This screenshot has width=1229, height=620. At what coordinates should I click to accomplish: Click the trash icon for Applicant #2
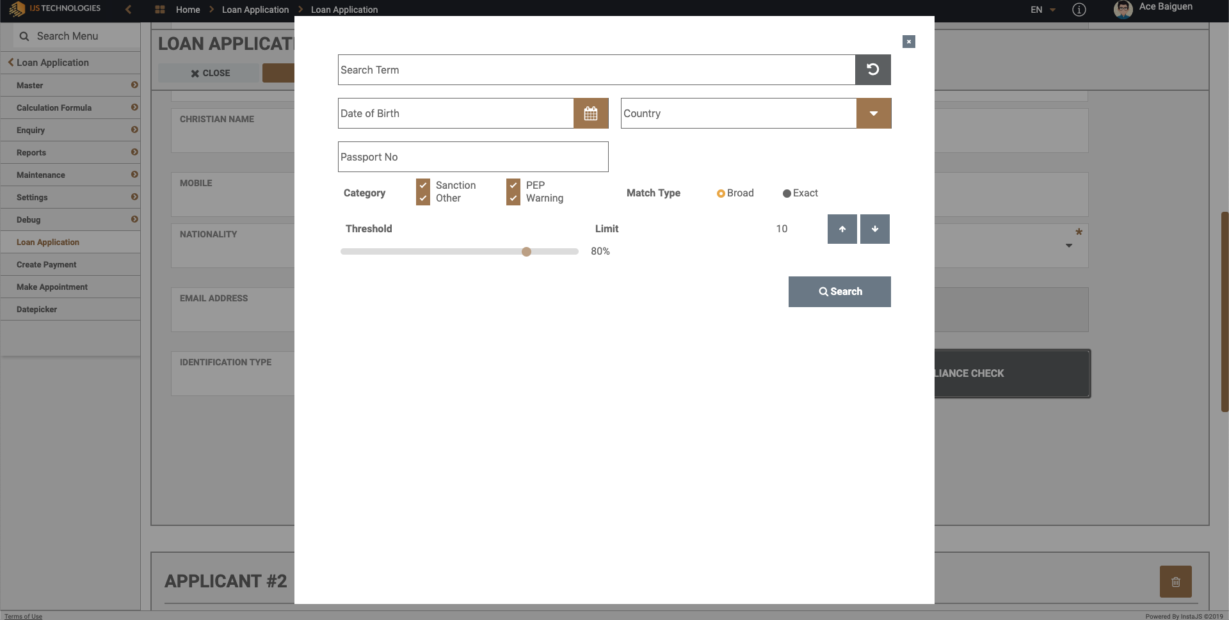coord(1175,582)
